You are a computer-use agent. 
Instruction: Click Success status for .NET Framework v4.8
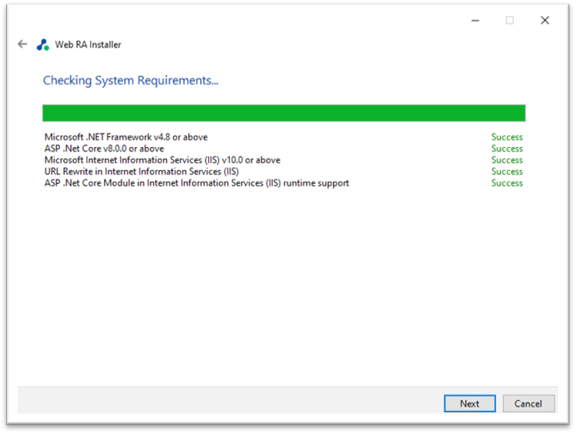tap(507, 137)
